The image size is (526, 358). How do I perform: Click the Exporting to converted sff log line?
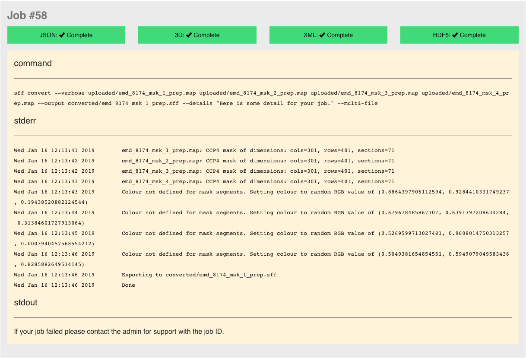pyautogui.click(x=199, y=275)
